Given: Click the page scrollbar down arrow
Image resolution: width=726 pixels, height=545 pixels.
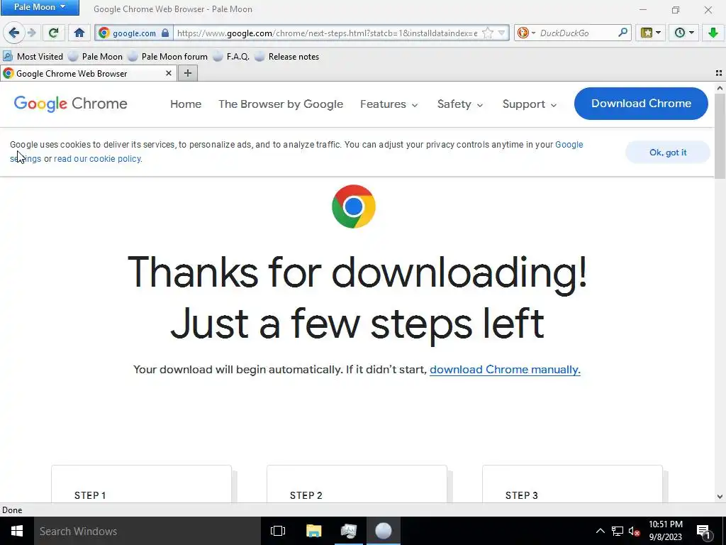Looking at the screenshot, I should 720,497.
